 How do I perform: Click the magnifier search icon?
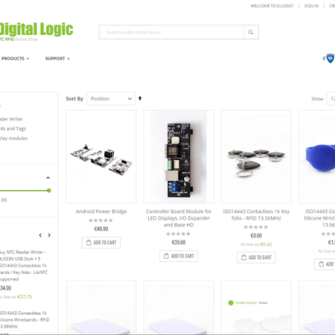(251, 32)
